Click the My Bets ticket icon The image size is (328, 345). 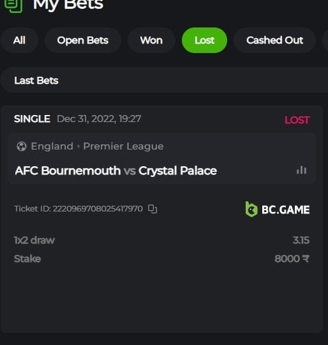click(13, 5)
